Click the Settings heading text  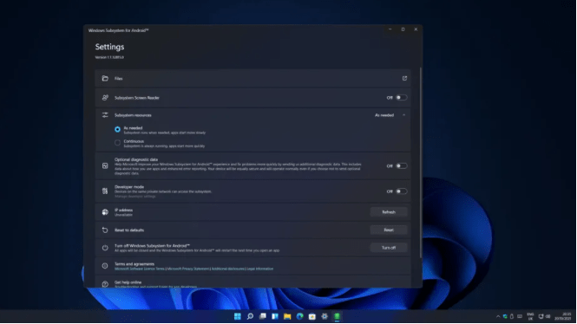(109, 47)
